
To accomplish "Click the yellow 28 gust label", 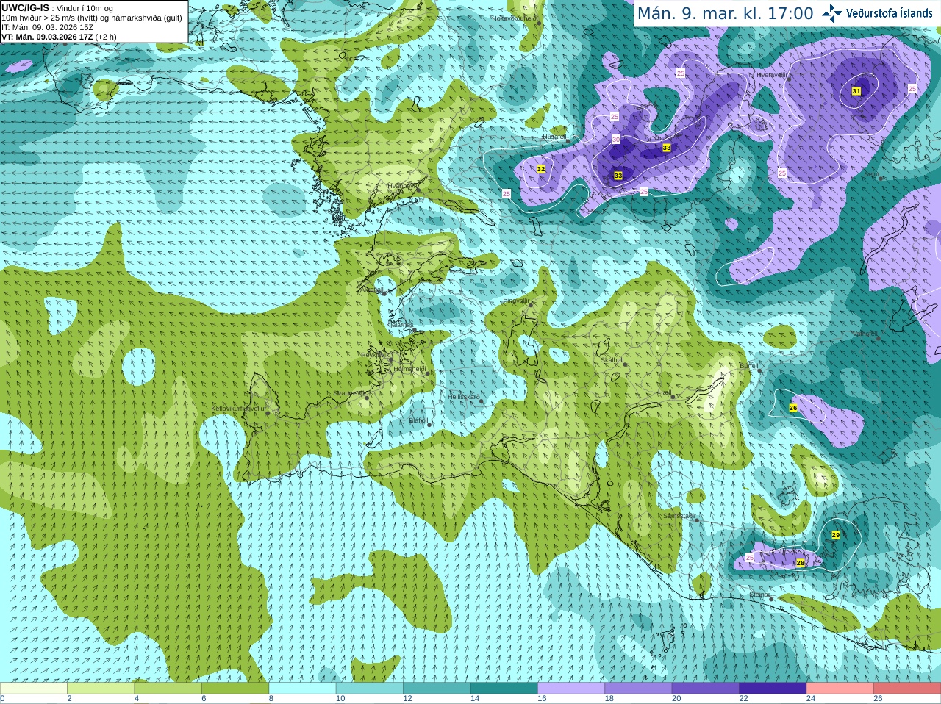I will (x=801, y=563).
